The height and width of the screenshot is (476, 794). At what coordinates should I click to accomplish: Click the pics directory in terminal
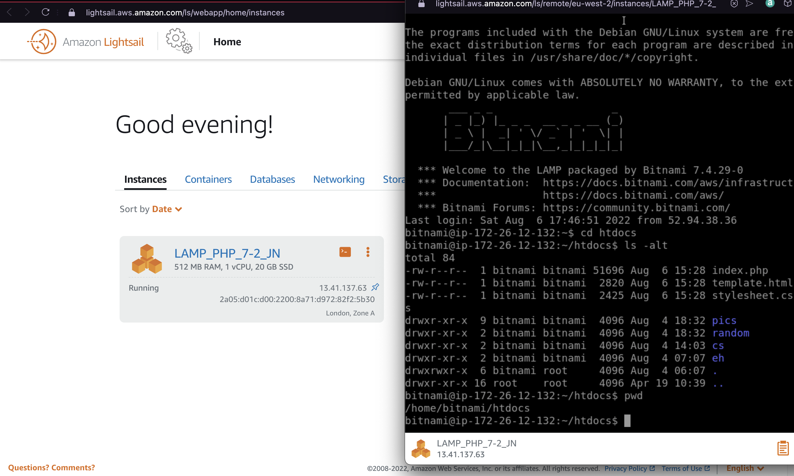pos(724,321)
